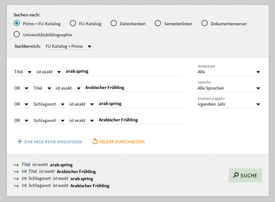Click the 'arab spring' title search field

(x=124, y=72)
